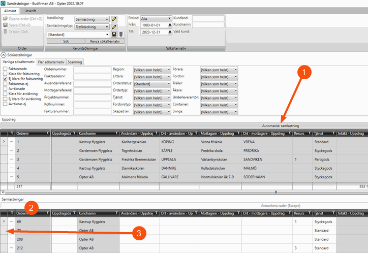This screenshot has width=368, height=253.
Task: Expand the Orderstatus dropdown
Action: point(151,83)
